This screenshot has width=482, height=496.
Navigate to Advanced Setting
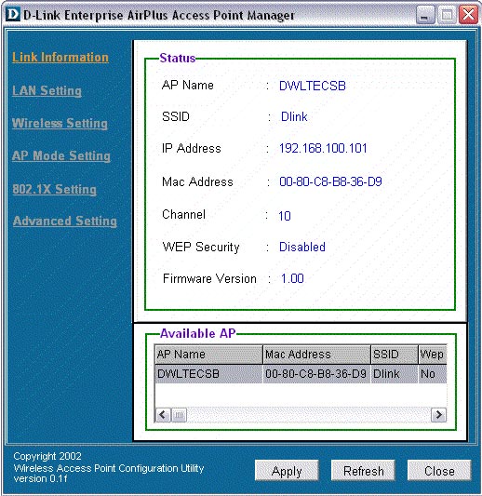pos(65,221)
